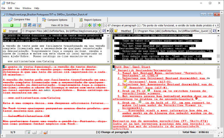This screenshot has width=224, height=138.
Task: Open folder icon beside the Original button
Action: [5, 31]
